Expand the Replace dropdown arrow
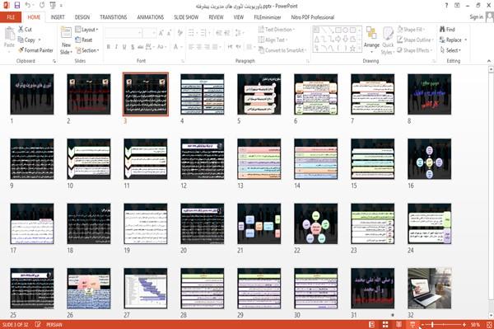This screenshot has height=329, width=494. (x=466, y=40)
